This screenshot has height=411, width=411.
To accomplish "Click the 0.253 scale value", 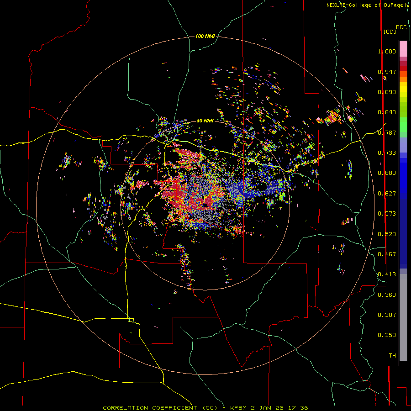I will click(x=387, y=335).
